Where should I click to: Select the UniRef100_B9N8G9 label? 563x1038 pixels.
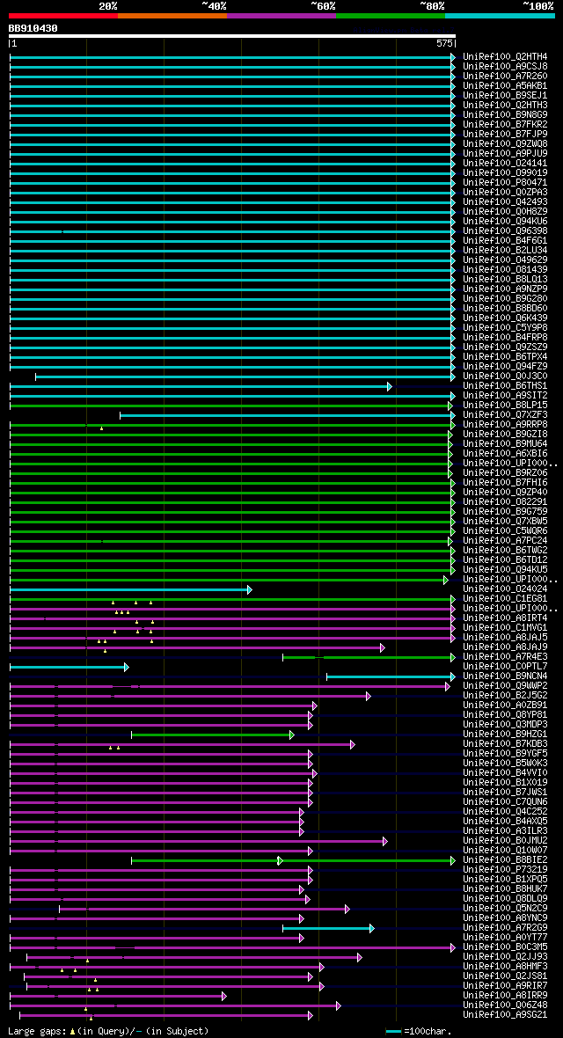[x=505, y=114]
